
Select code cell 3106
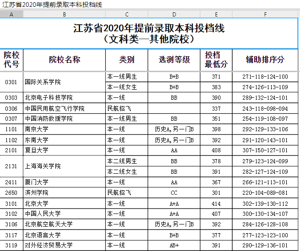point(11,224)
